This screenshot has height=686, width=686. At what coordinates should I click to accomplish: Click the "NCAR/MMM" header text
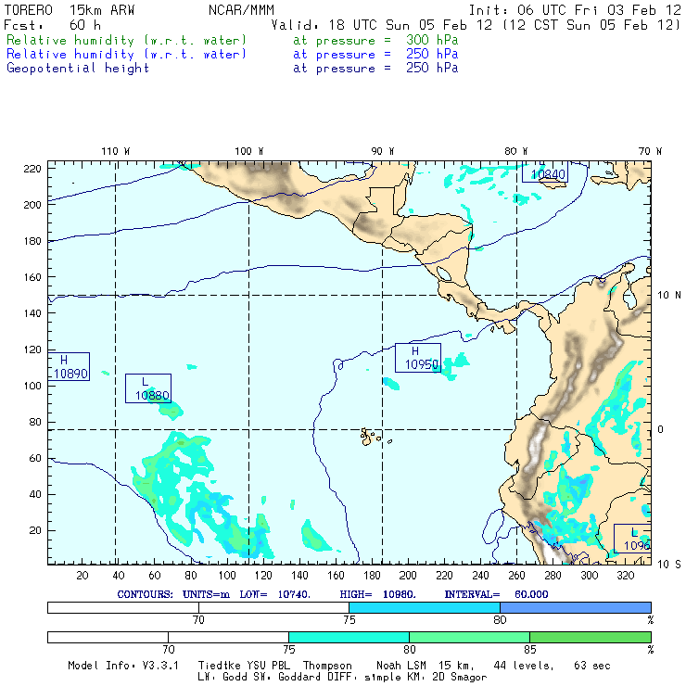(x=241, y=10)
